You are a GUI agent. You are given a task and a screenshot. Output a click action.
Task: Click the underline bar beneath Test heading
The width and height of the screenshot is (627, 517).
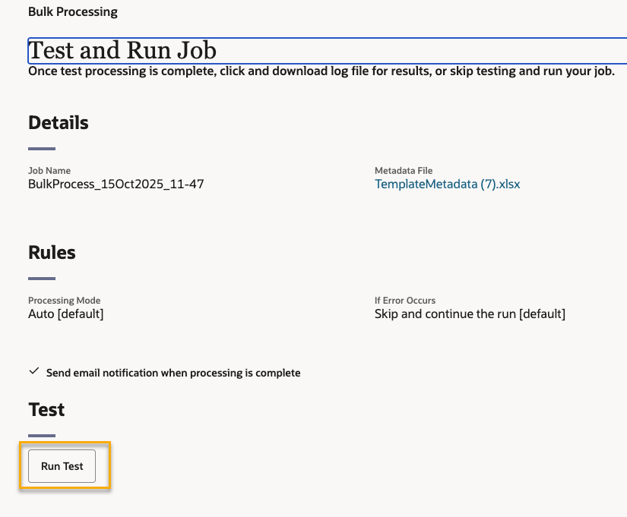[x=42, y=436]
